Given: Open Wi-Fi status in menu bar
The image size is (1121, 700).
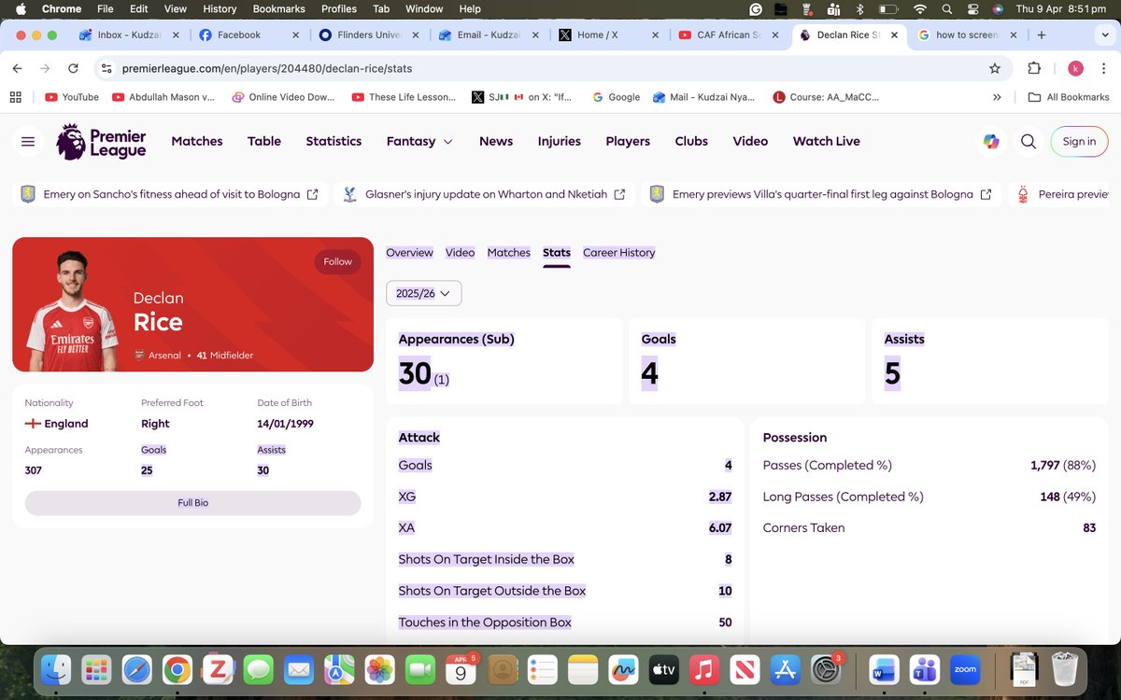Looking at the screenshot, I should (x=920, y=8).
